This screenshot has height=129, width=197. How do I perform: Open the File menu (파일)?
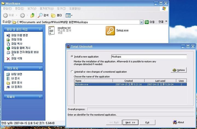pyautogui.click(x=7, y=8)
